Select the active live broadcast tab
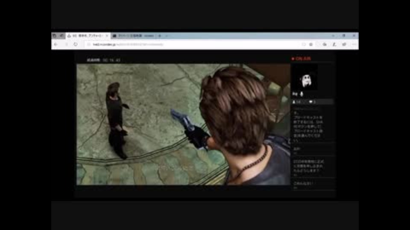410x230 pixels. coord(88,36)
